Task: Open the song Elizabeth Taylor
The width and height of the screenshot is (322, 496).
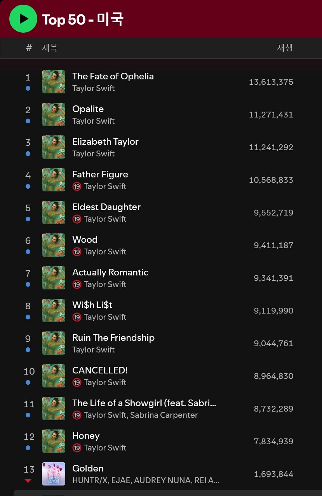Action: 105,142
